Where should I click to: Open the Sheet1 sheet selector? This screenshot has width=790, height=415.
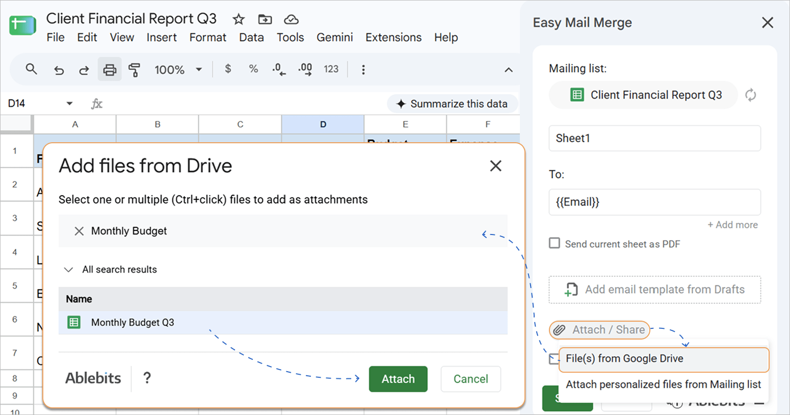655,138
